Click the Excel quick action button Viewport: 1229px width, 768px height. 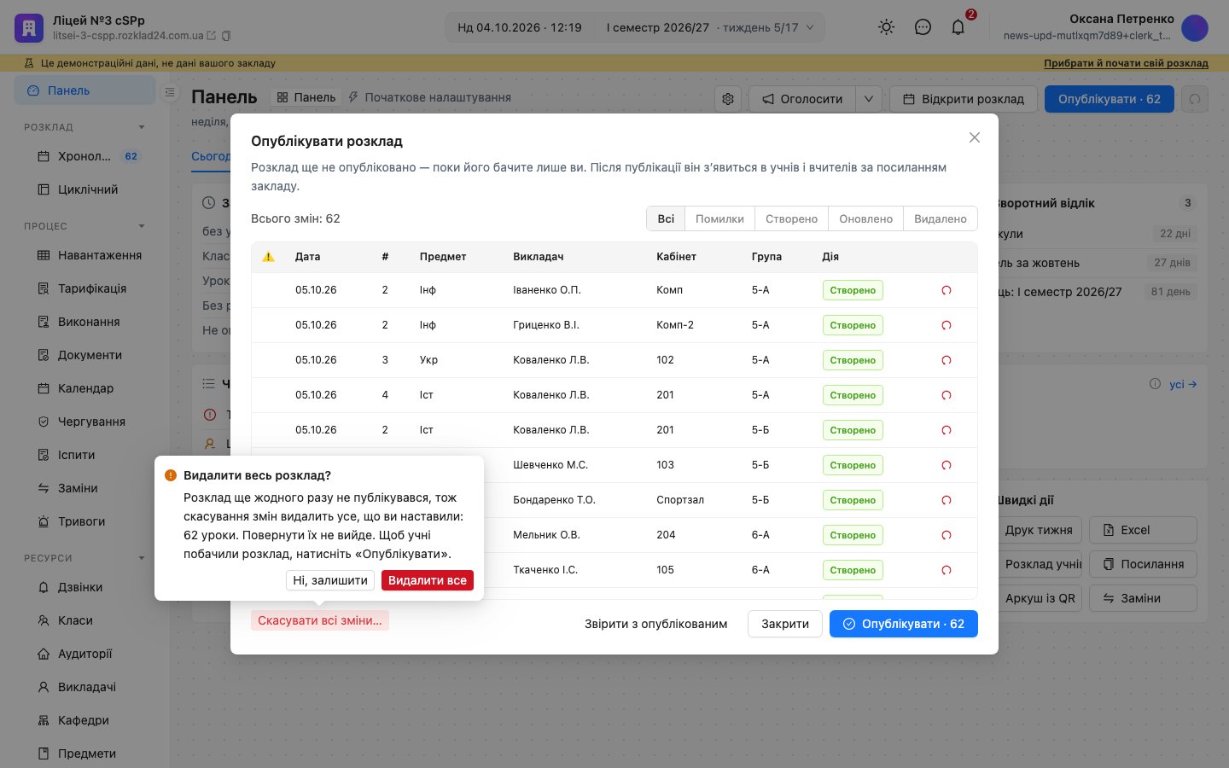point(1143,530)
